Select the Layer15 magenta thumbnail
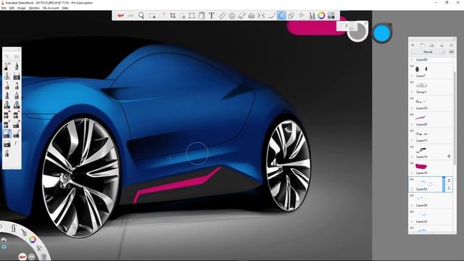Screen dimensions: 464x261 [421, 166]
